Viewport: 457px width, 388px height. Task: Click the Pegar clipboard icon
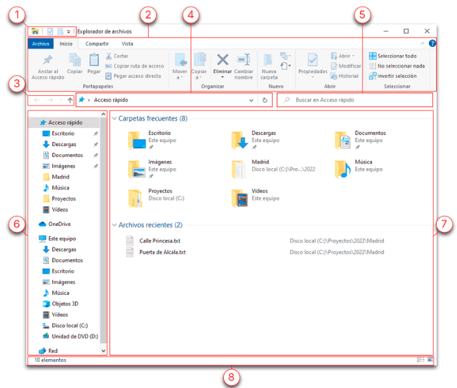pyautogui.click(x=94, y=60)
